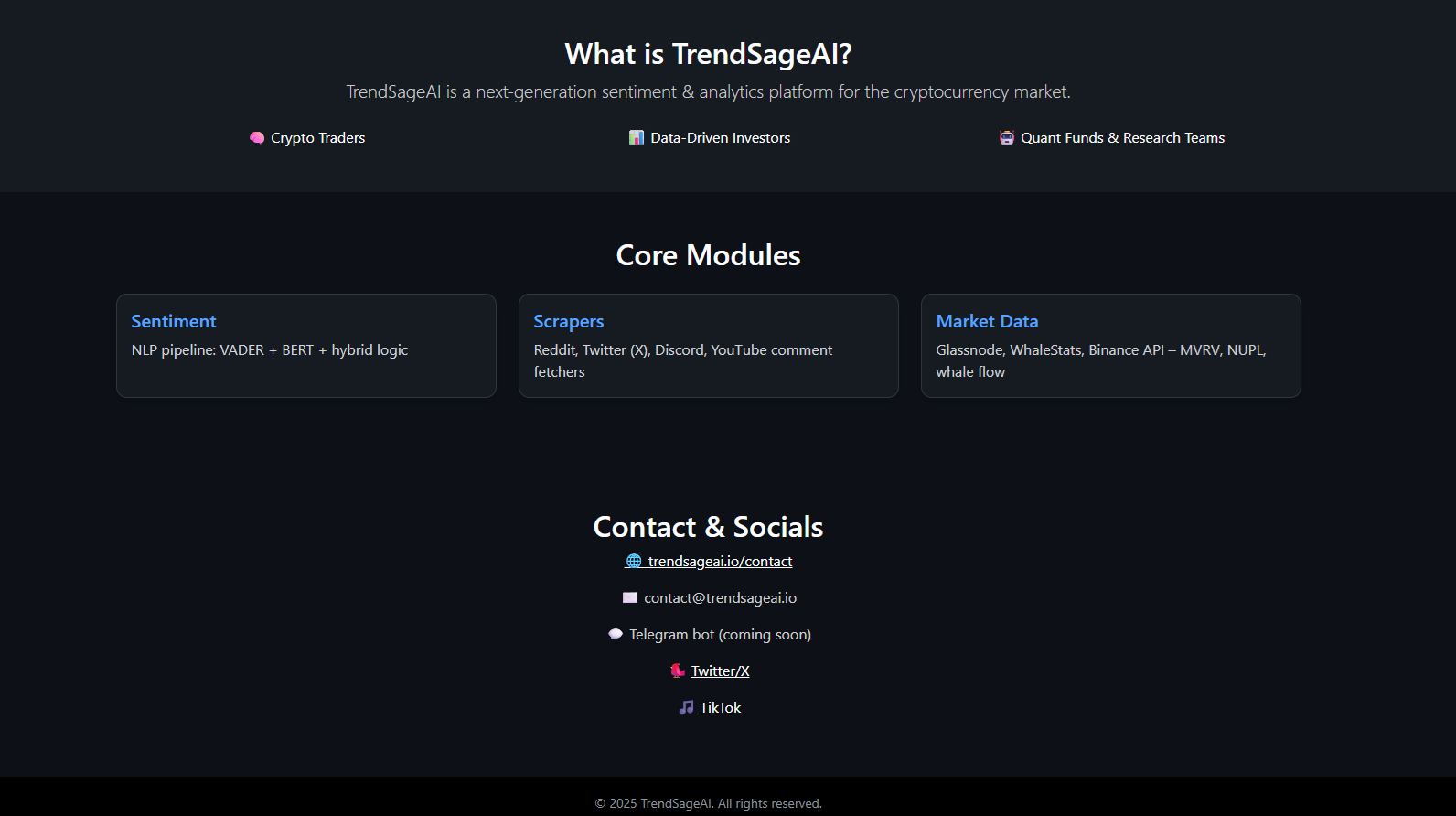Select the Market Data module card title
Viewport: 1456px width, 816px height.
tap(987, 321)
